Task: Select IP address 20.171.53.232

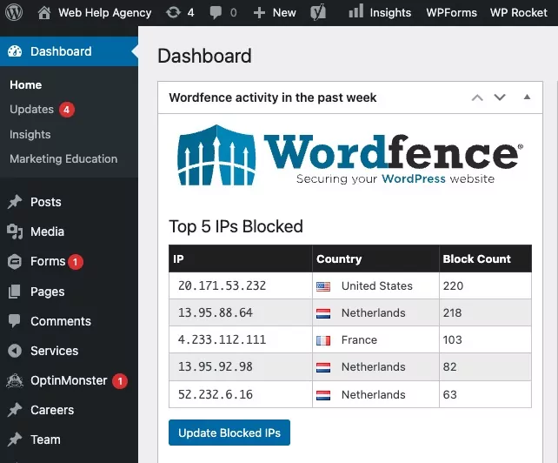Action: pyautogui.click(x=222, y=285)
